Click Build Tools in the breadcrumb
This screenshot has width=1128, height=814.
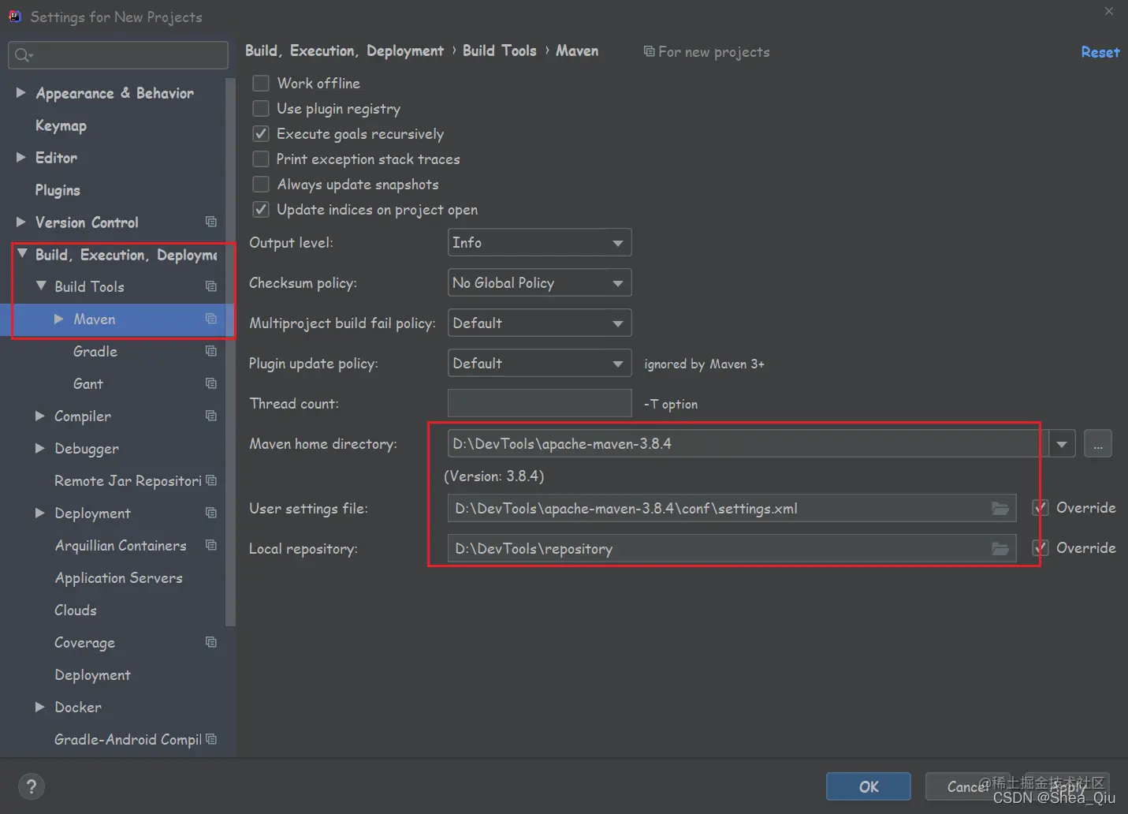click(499, 50)
